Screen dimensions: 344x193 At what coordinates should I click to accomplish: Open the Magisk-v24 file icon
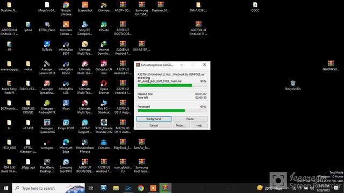tap(47, 7)
